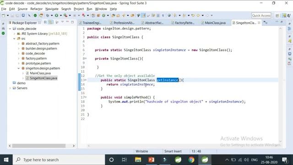Maximize the editor area
This screenshot has width=293, height=165.
click(x=282, y=22)
